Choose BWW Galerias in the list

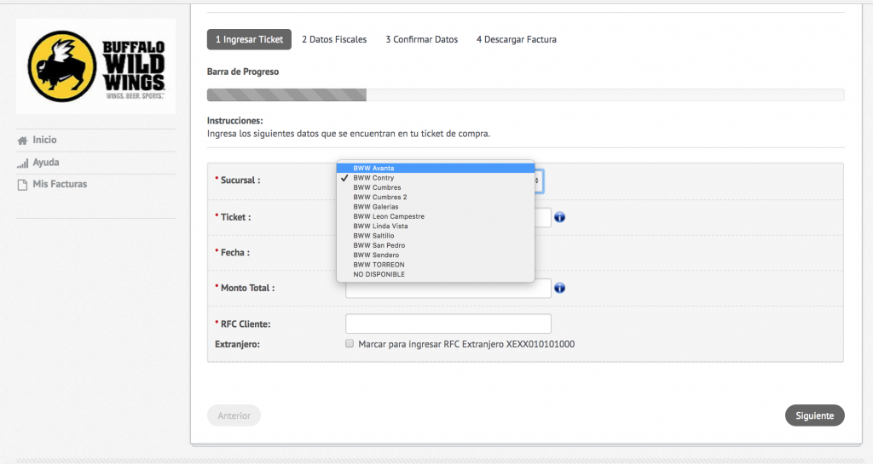point(436,207)
